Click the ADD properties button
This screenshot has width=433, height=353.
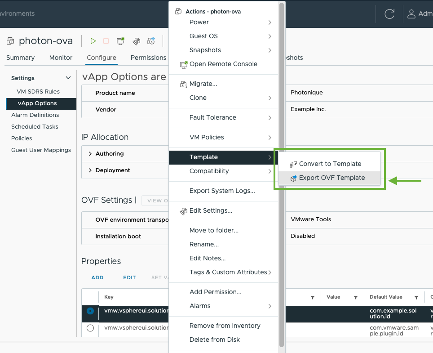point(97,277)
